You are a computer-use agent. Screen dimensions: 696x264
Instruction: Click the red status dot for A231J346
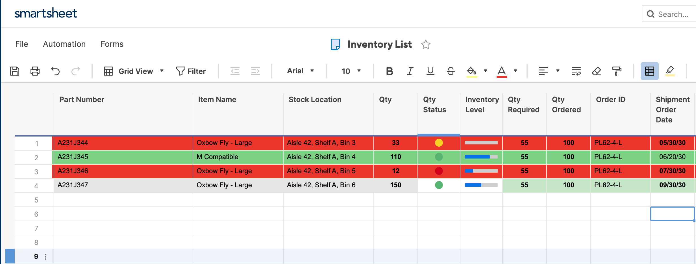(x=439, y=171)
